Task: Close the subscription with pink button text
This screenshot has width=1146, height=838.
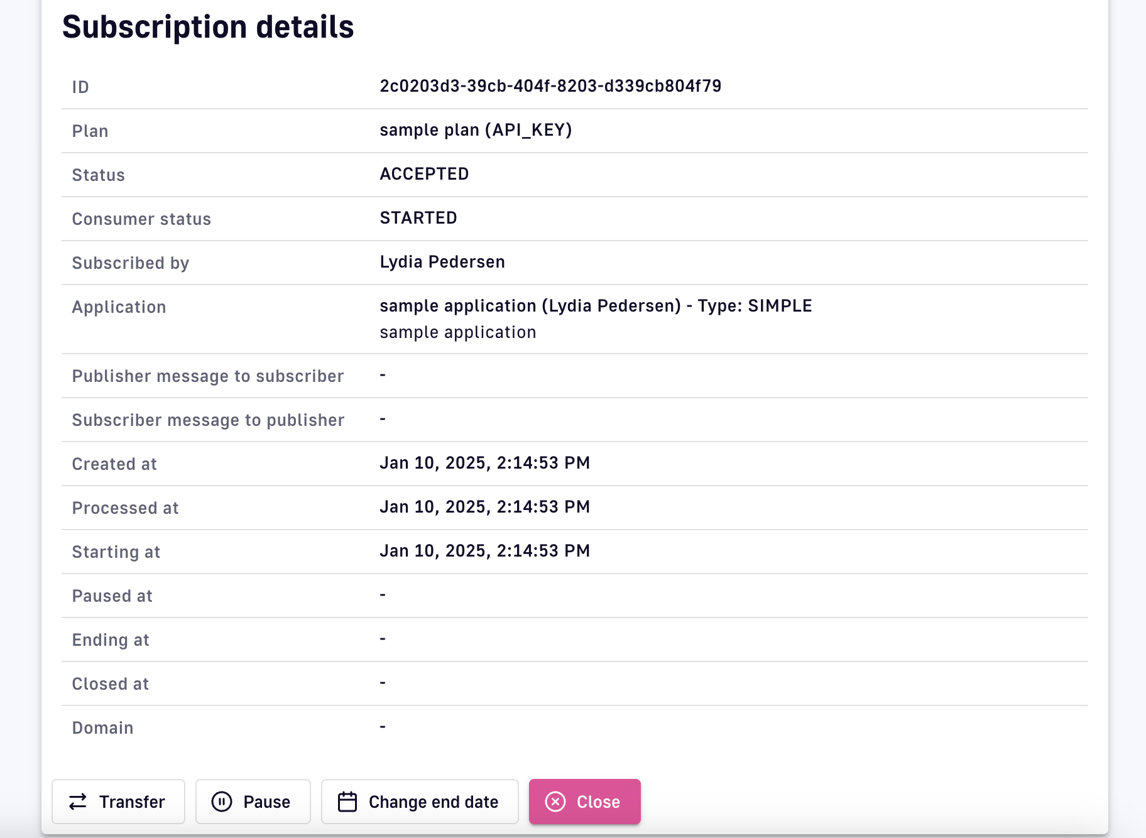Action: coord(598,802)
